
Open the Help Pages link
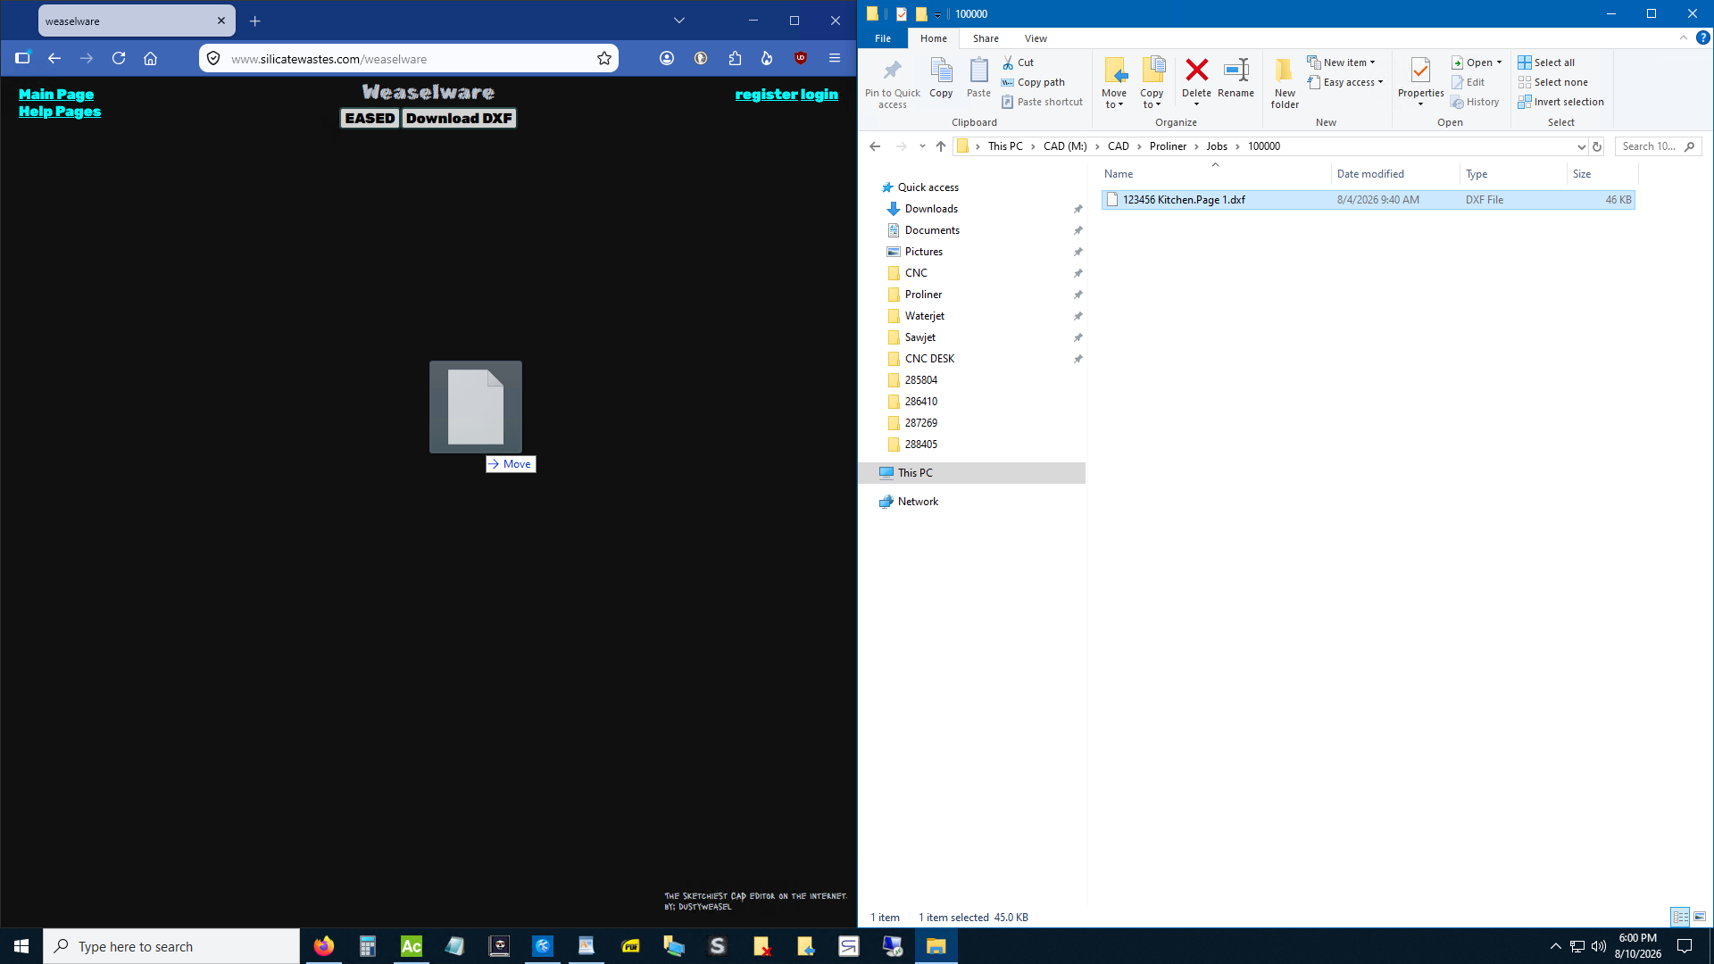(x=60, y=112)
